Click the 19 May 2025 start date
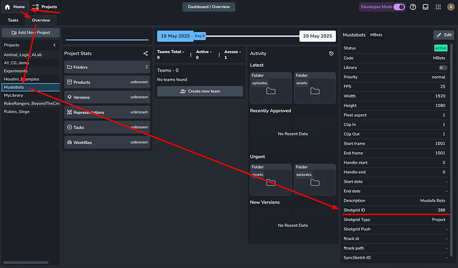458x268 pixels. 175,36
